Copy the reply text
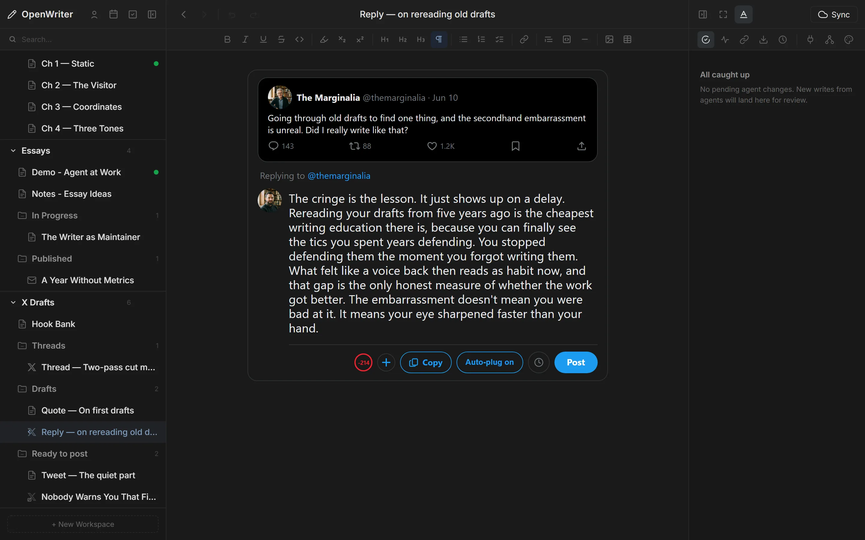865x540 pixels. click(x=426, y=362)
